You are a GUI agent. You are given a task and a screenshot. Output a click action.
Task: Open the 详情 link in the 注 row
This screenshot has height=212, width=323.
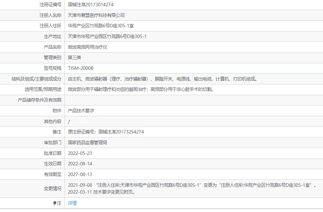[72, 203]
